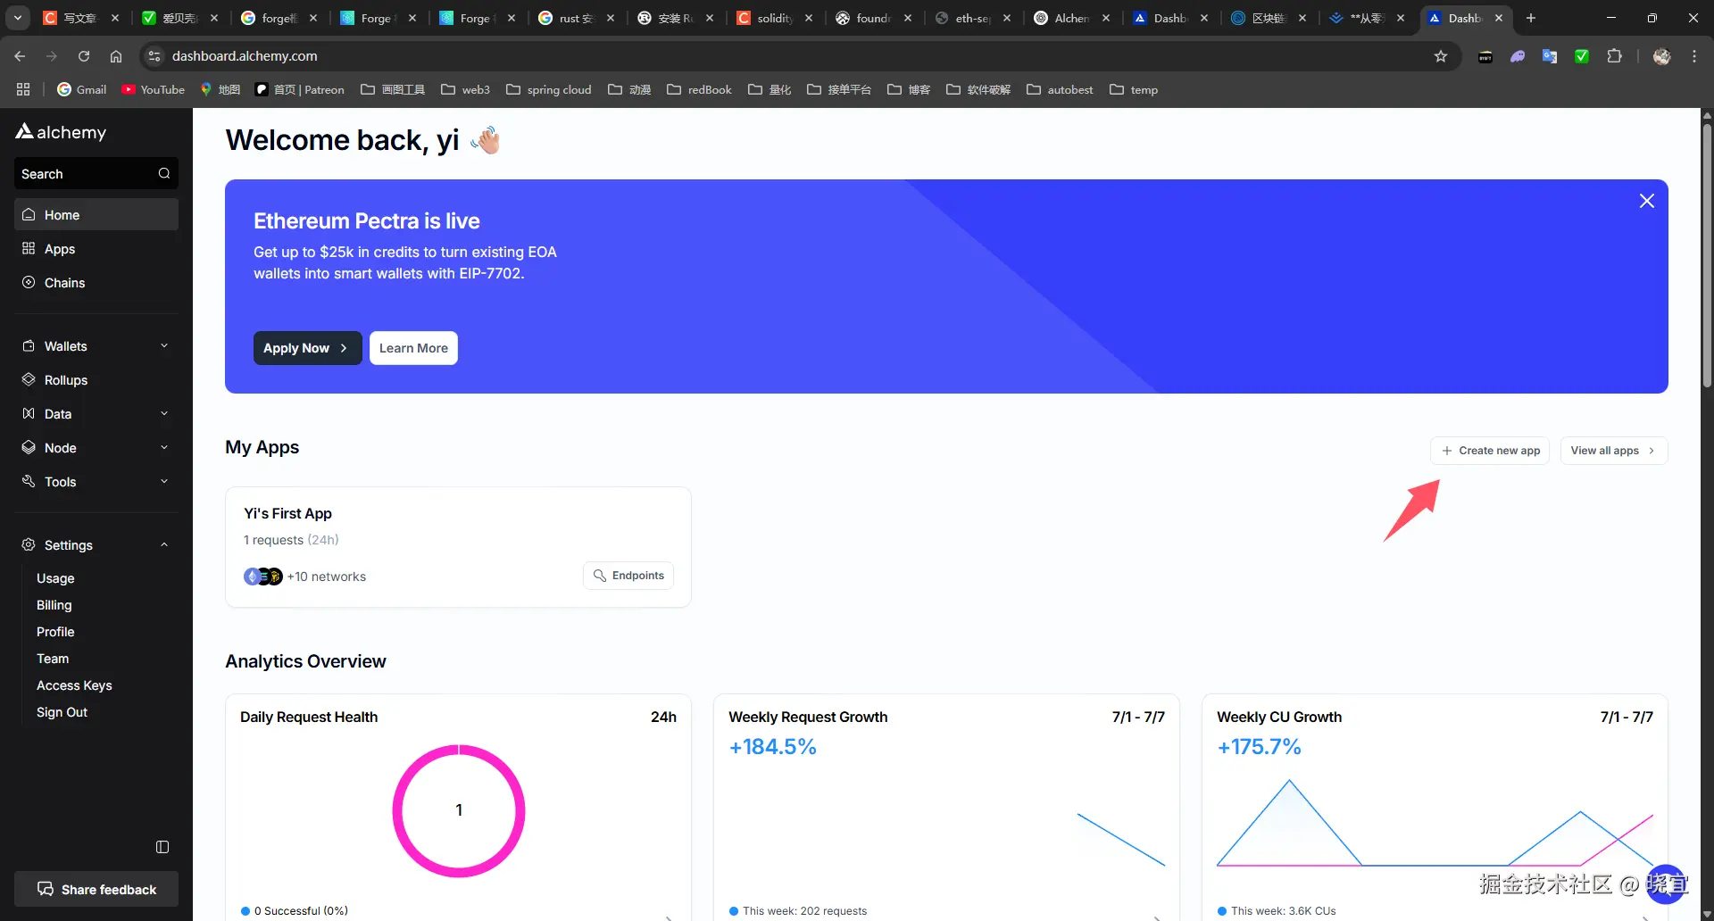Open Billing under Settings
The height and width of the screenshot is (921, 1714).
[54, 605]
